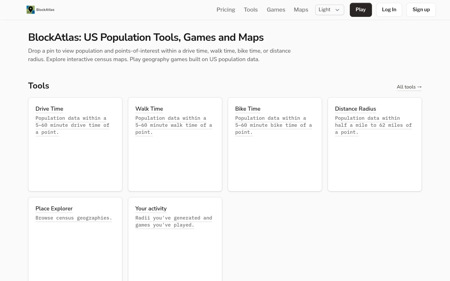Open the Distance Radius tool card title

click(355, 109)
